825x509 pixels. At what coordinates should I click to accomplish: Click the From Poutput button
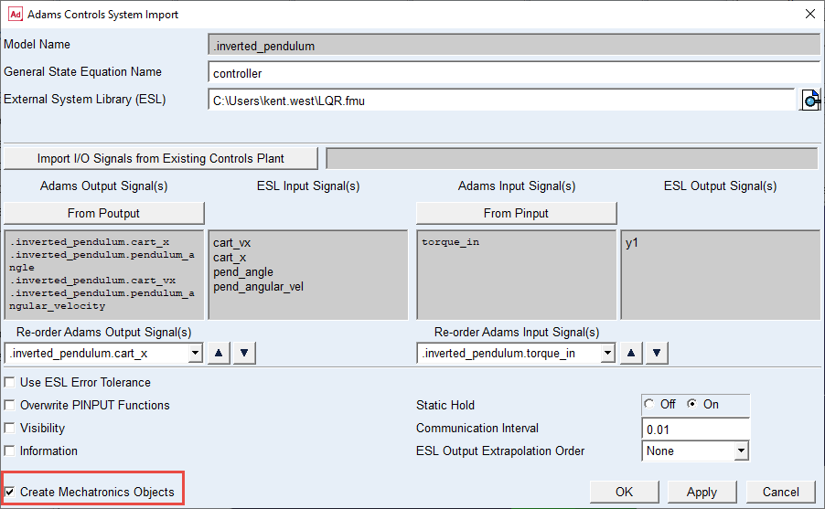tap(103, 213)
